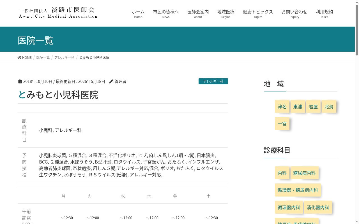
Task: Select the 循環器内科 specialty tag
Action: (x=289, y=207)
